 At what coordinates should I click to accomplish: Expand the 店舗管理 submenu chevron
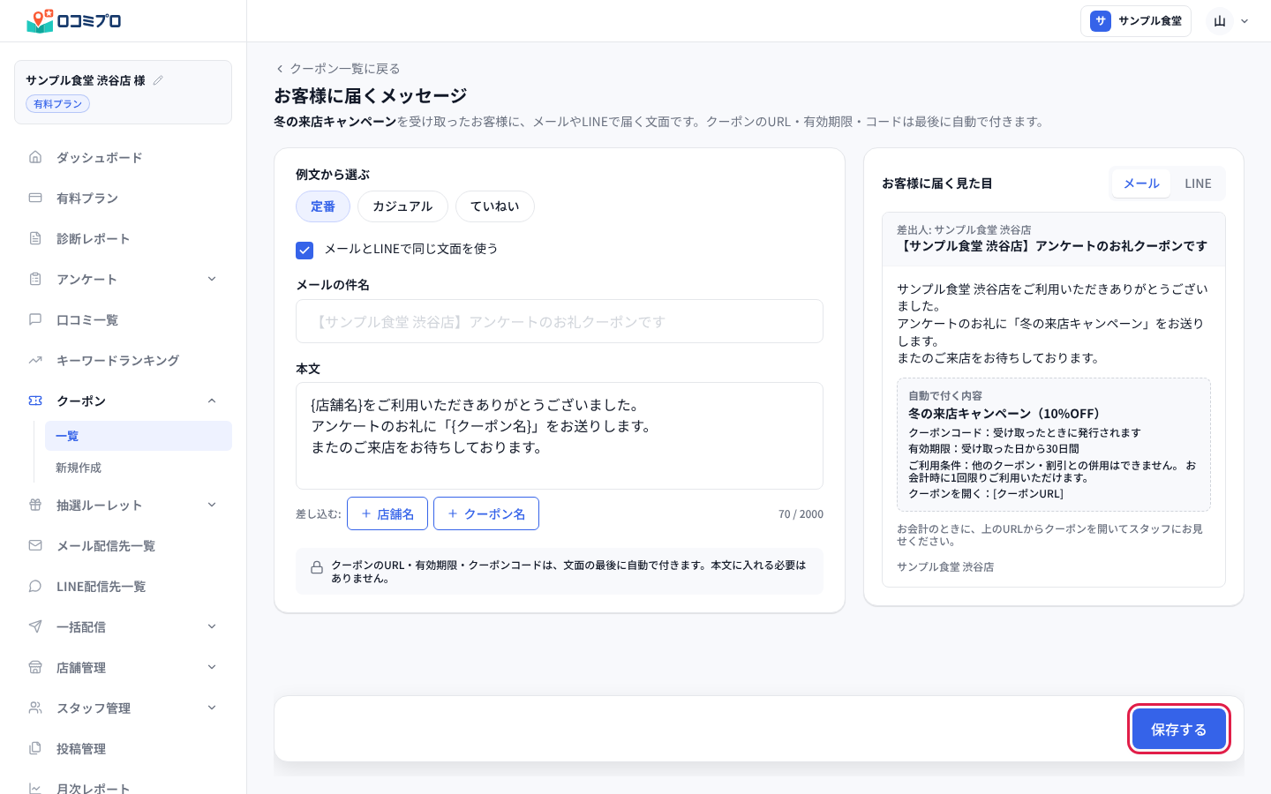tap(212, 667)
